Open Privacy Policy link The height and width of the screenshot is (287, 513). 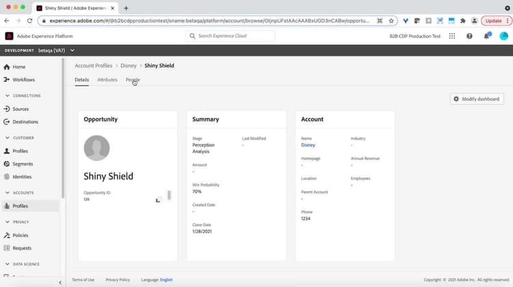(118, 280)
